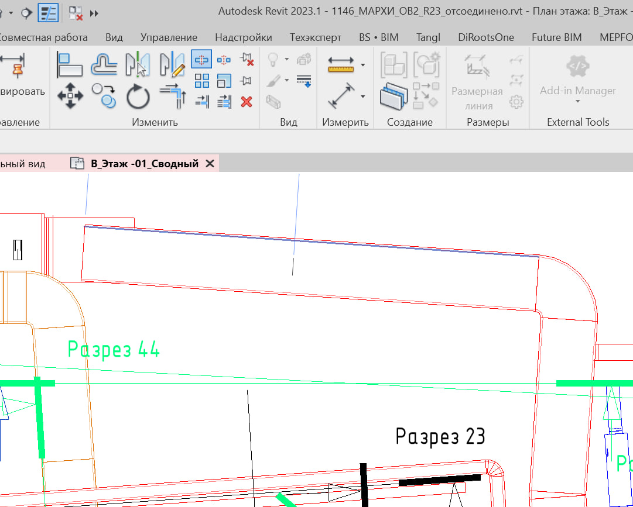Click the Pin tool icon
This screenshot has height=507, width=633.
(246, 81)
